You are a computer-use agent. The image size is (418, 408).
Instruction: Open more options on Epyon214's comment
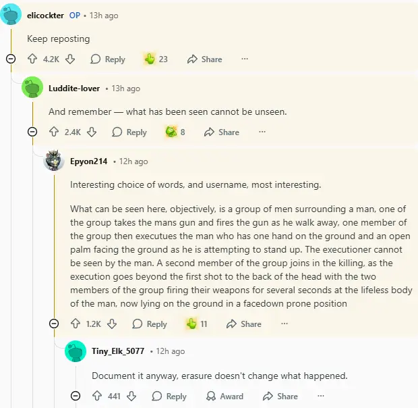pyautogui.click(x=285, y=324)
